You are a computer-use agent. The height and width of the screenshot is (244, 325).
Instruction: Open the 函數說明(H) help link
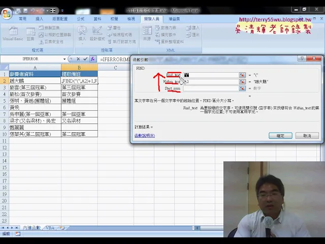coord(145,136)
